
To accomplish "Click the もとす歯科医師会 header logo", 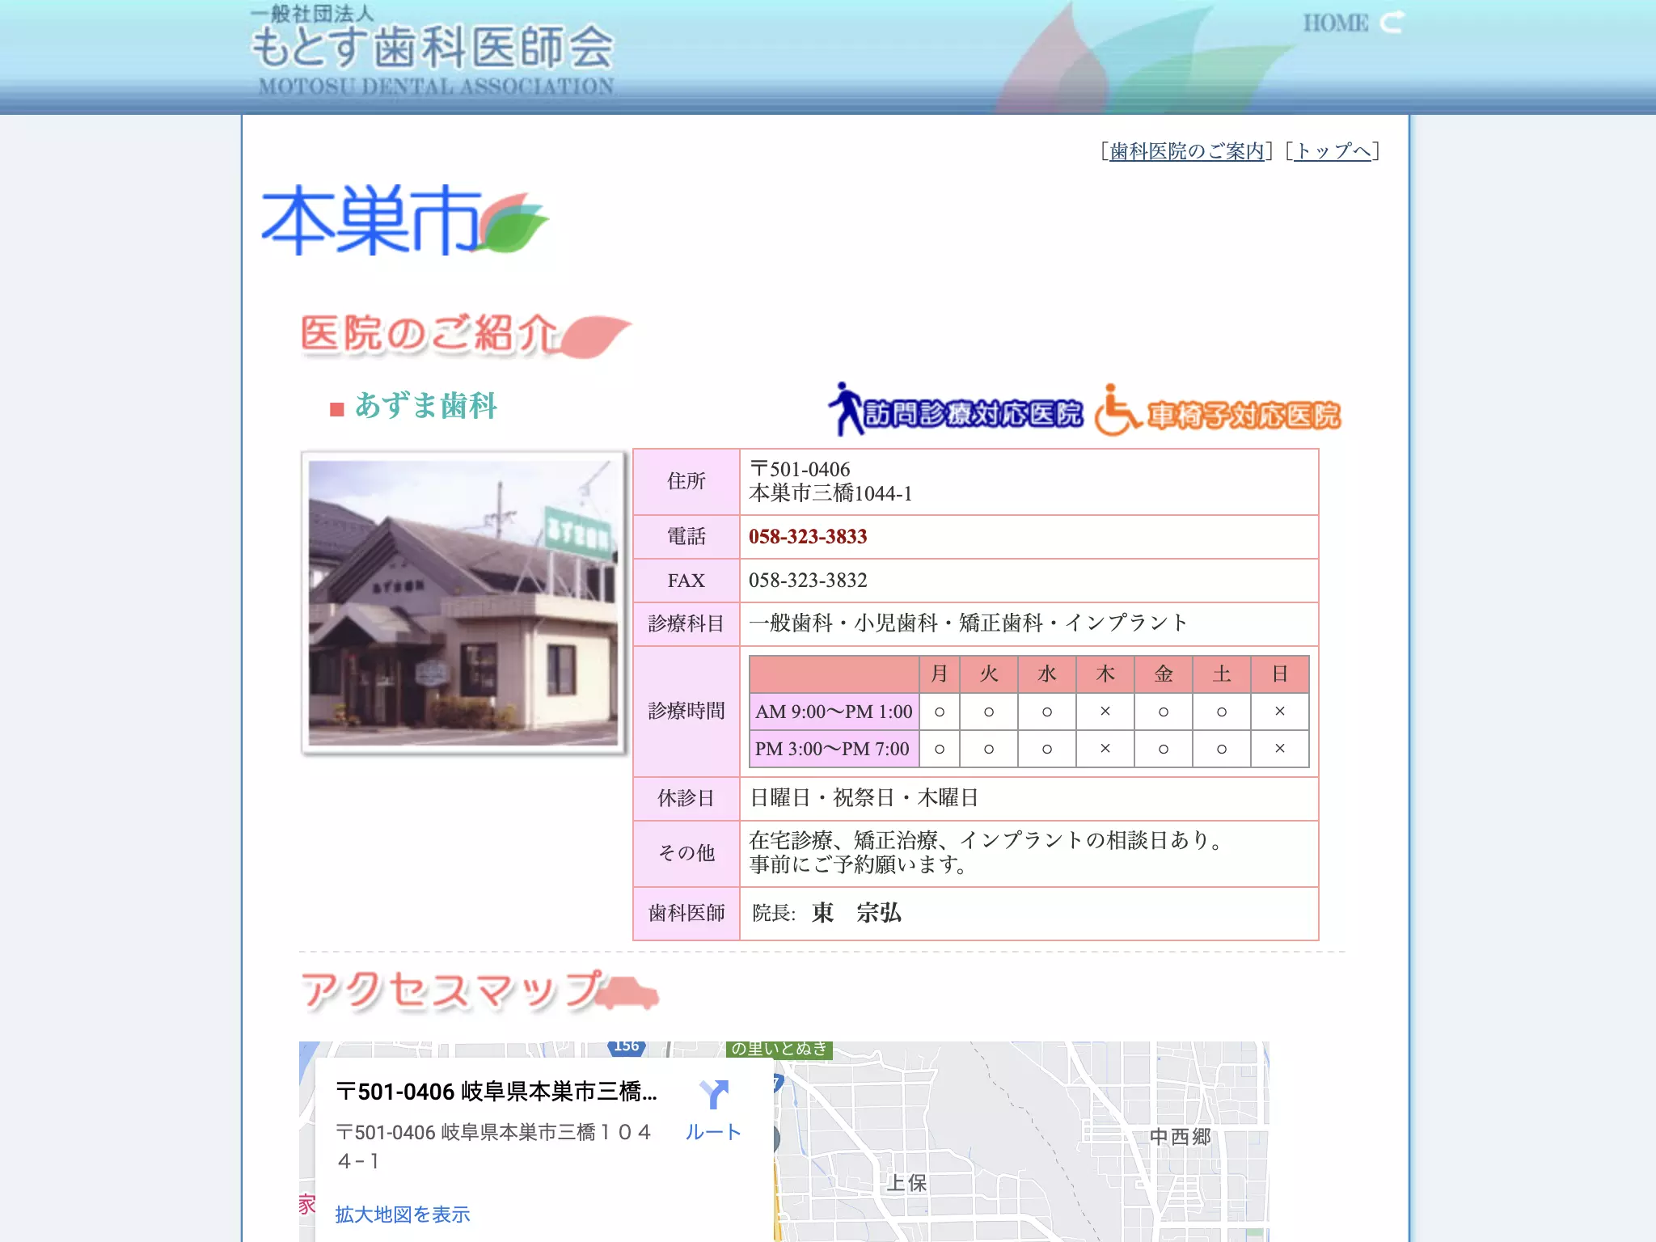I will [x=433, y=51].
